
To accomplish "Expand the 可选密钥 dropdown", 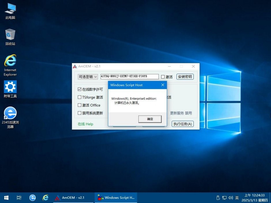I will pos(88,77).
